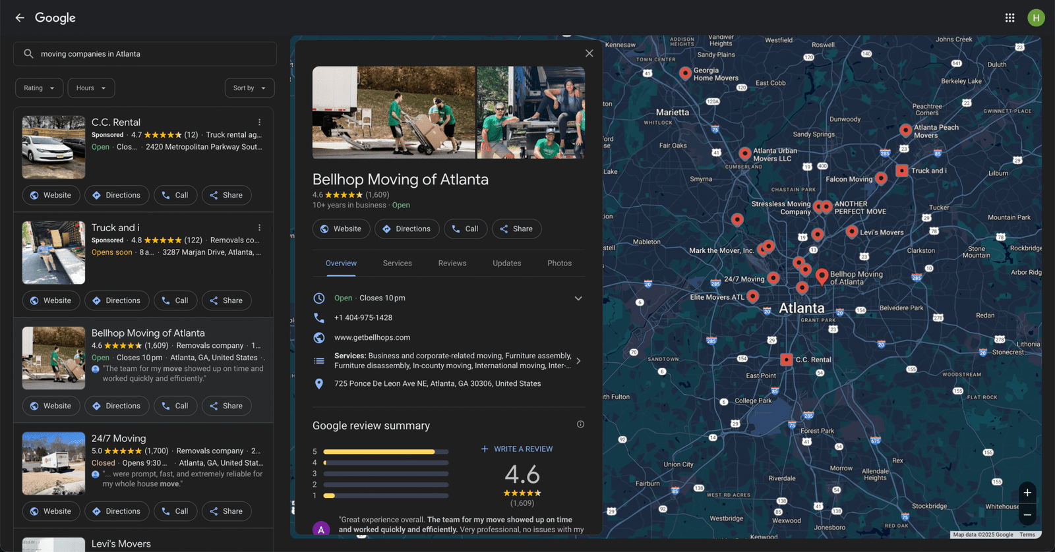This screenshot has height=552, width=1055.
Task: Click the phone icon next to +1 404-975-1428
Action: 319,317
